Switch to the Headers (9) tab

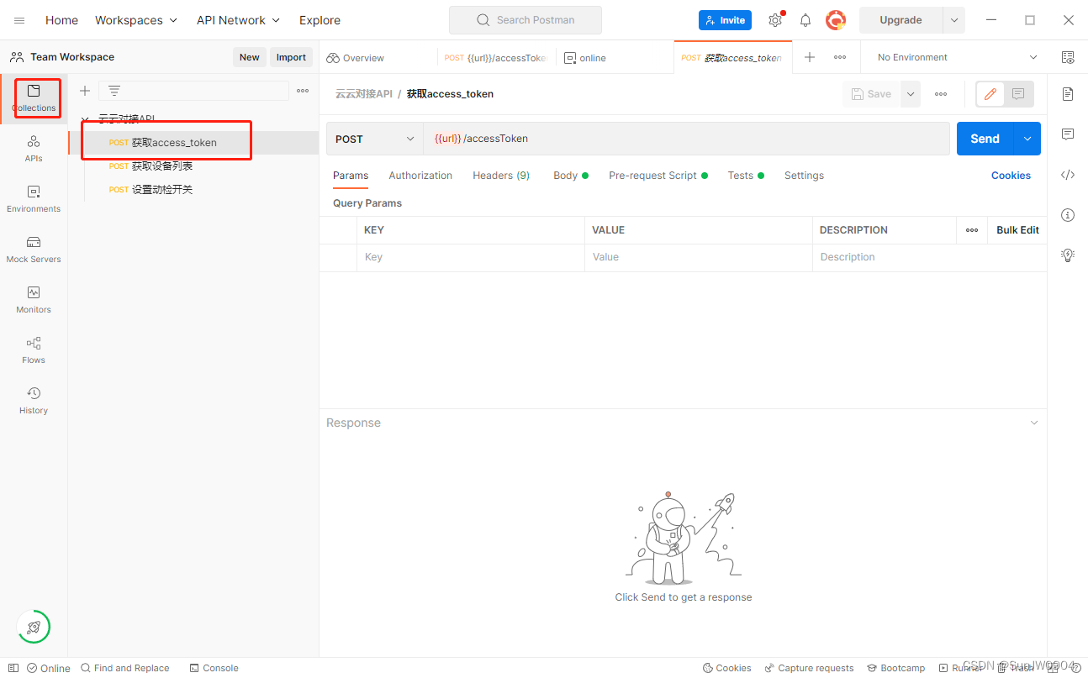pos(501,176)
